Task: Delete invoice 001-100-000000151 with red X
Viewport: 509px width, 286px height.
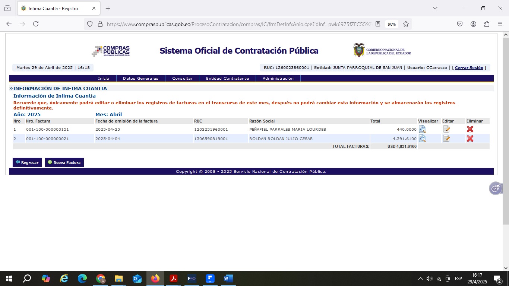Action: 470,129
